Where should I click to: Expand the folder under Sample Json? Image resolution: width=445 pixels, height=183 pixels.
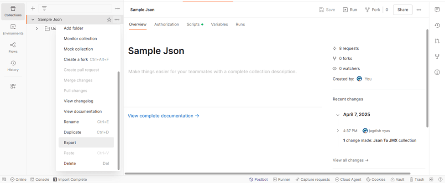click(x=37, y=29)
